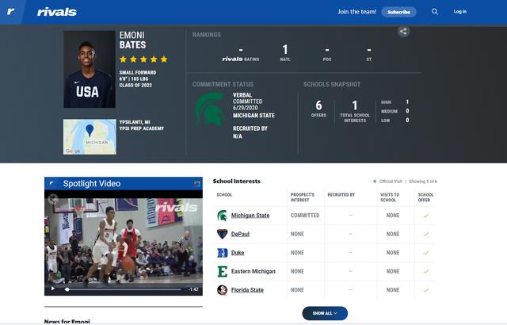This screenshot has height=325, width=507.
Task: Click the Florida State Seminoles logo
Action: coord(222,290)
